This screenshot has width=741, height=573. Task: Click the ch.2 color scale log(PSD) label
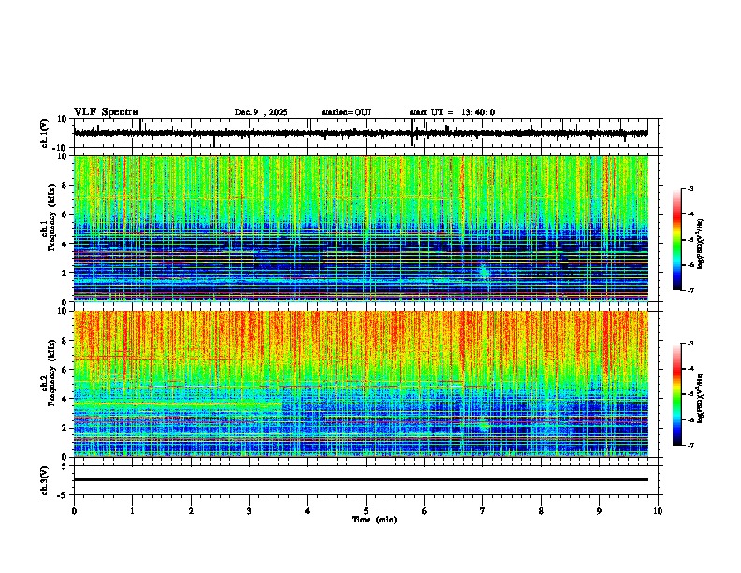click(700, 399)
